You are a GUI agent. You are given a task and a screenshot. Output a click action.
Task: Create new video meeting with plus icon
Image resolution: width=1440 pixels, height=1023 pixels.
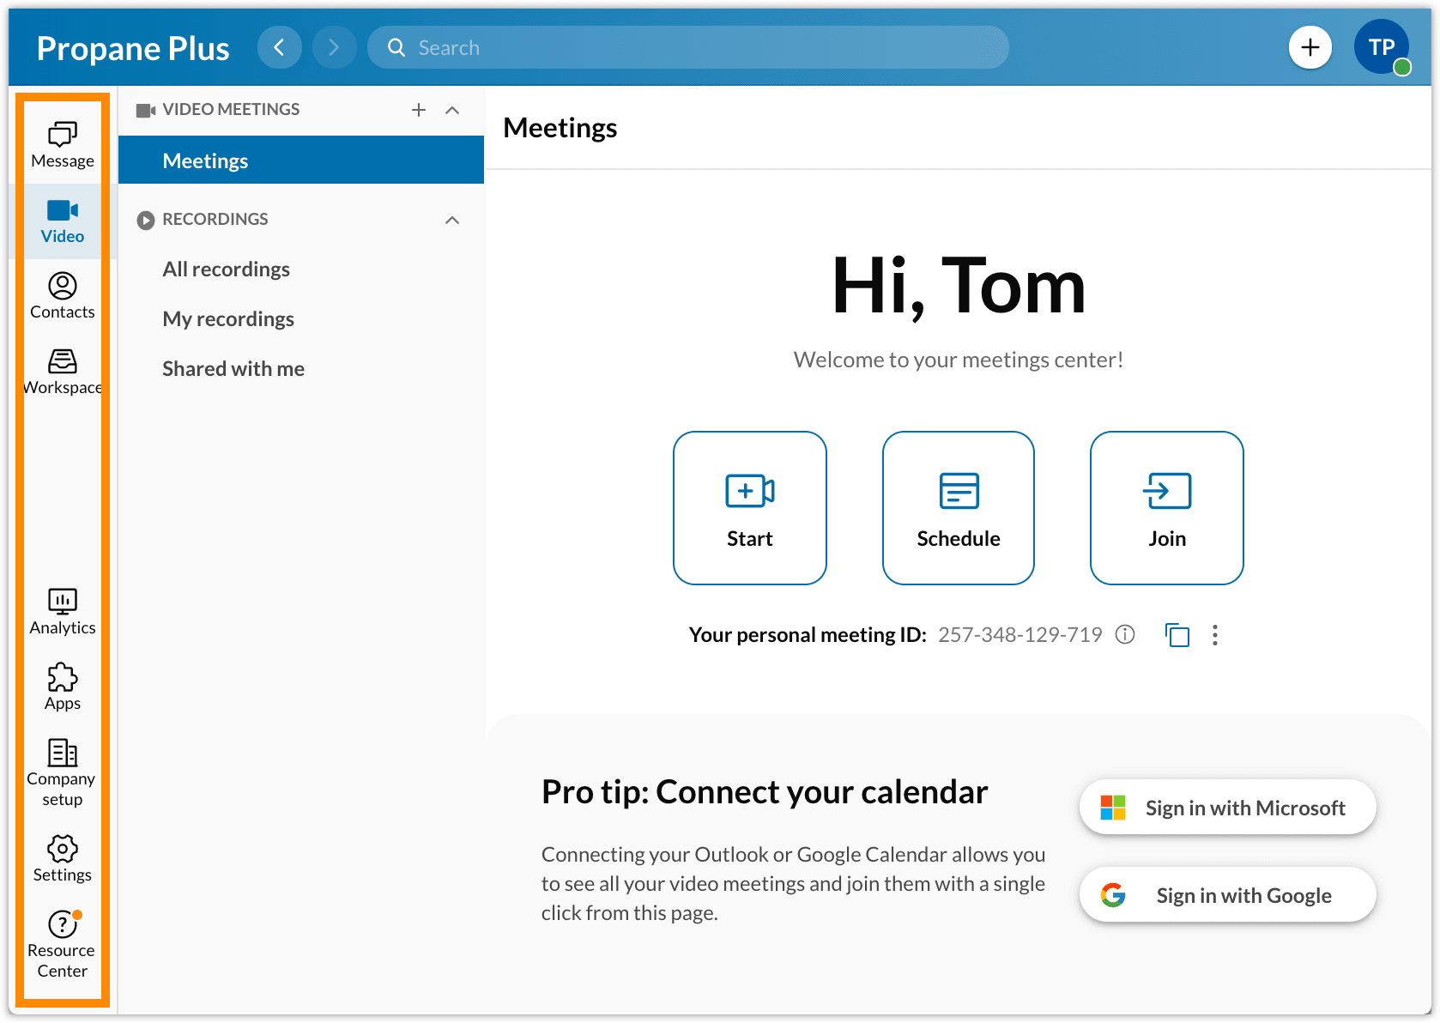tap(419, 110)
